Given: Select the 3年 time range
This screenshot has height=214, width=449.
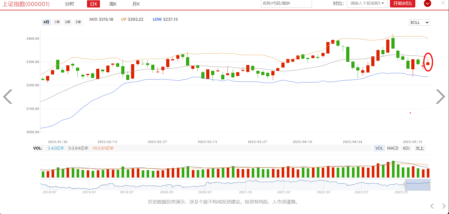Looking at the screenshot, I should point(68,22).
